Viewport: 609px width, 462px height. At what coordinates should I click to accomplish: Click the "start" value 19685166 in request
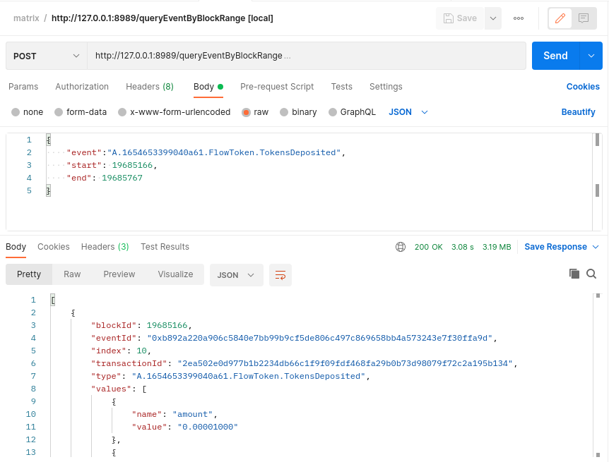(132, 165)
